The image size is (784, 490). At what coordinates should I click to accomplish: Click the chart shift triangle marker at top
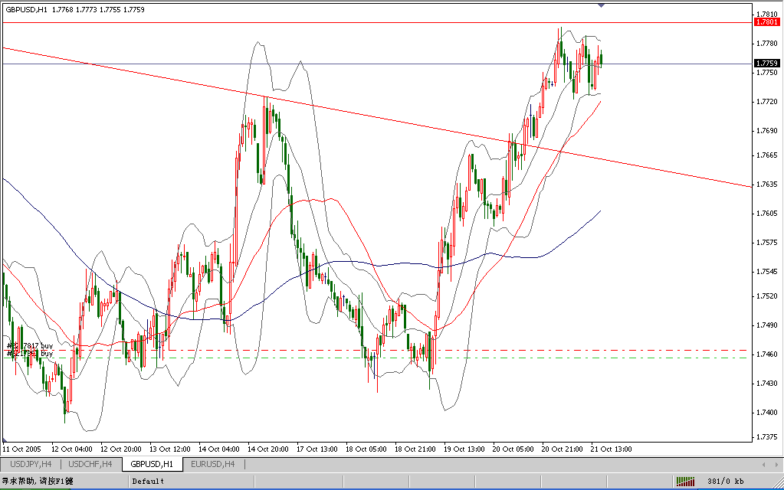(x=601, y=5)
